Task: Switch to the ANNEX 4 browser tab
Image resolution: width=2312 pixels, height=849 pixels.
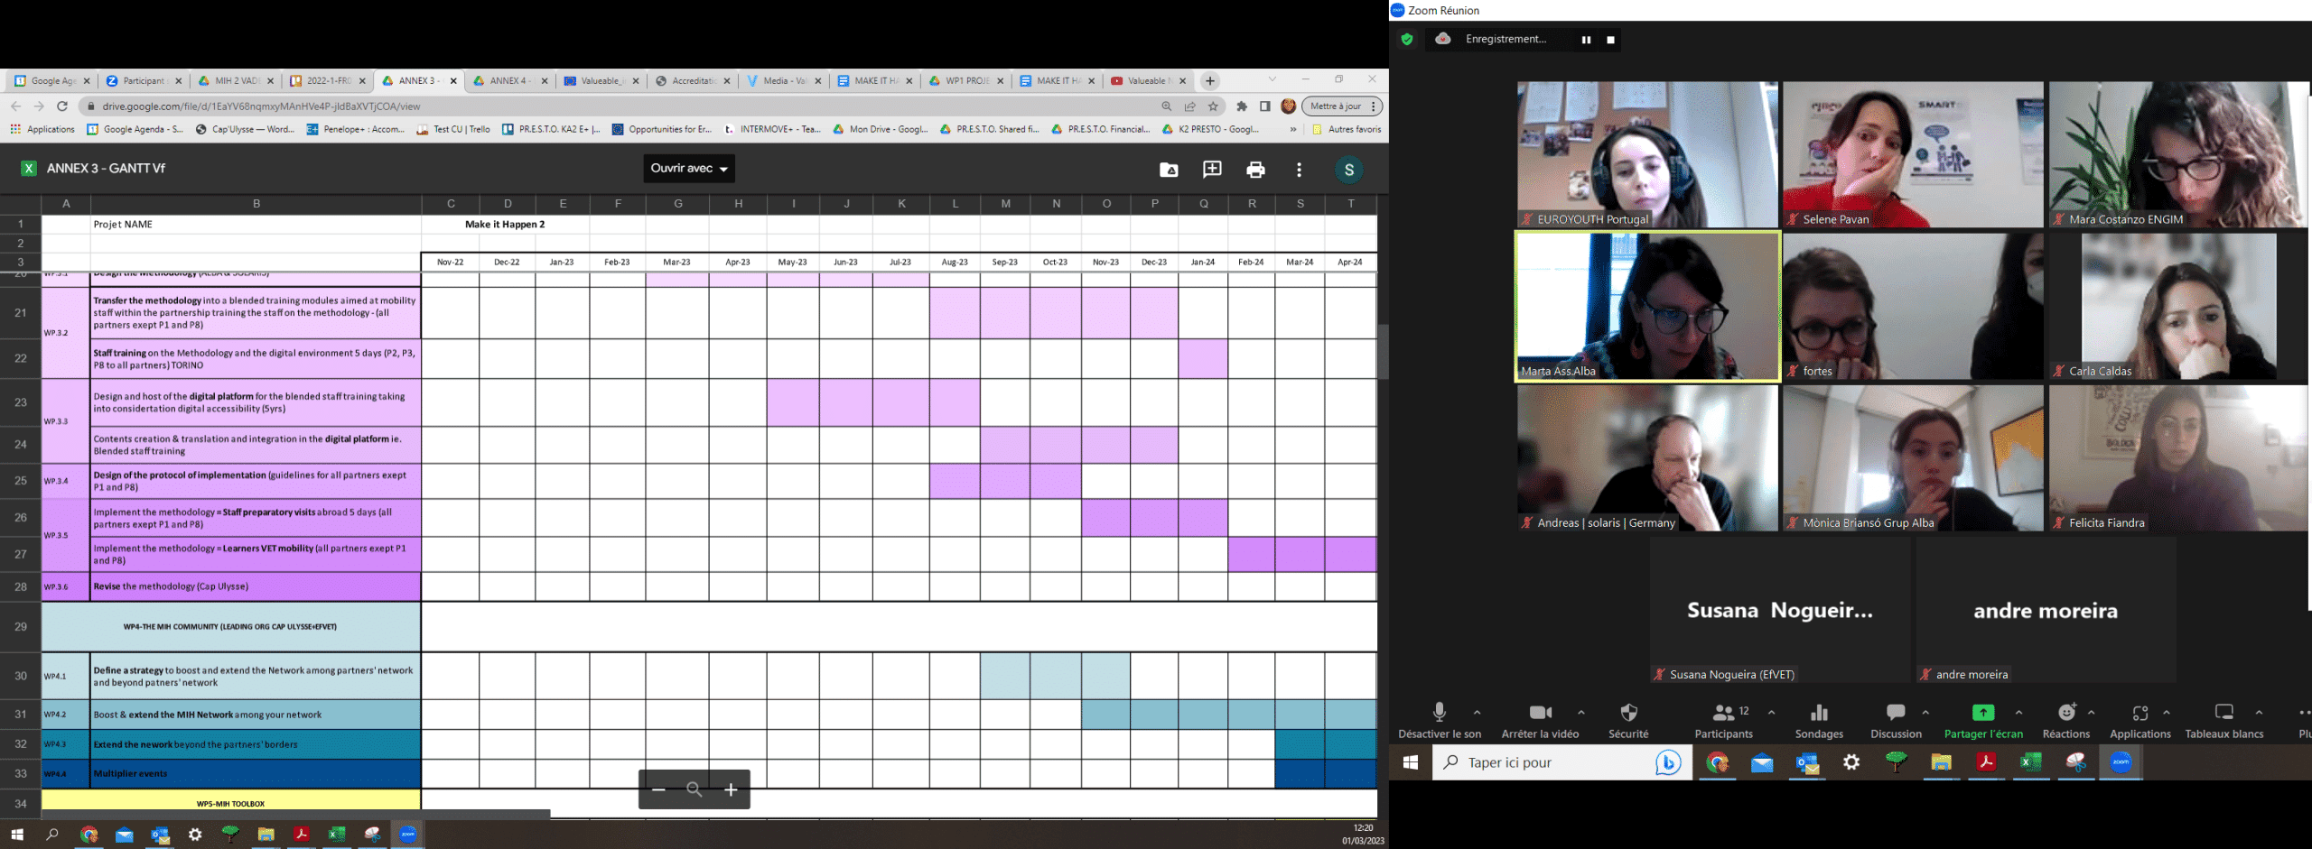Action: click(x=509, y=81)
